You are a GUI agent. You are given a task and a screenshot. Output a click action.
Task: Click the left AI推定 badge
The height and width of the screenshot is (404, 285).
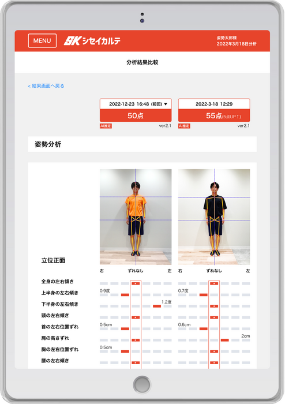pos(106,126)
